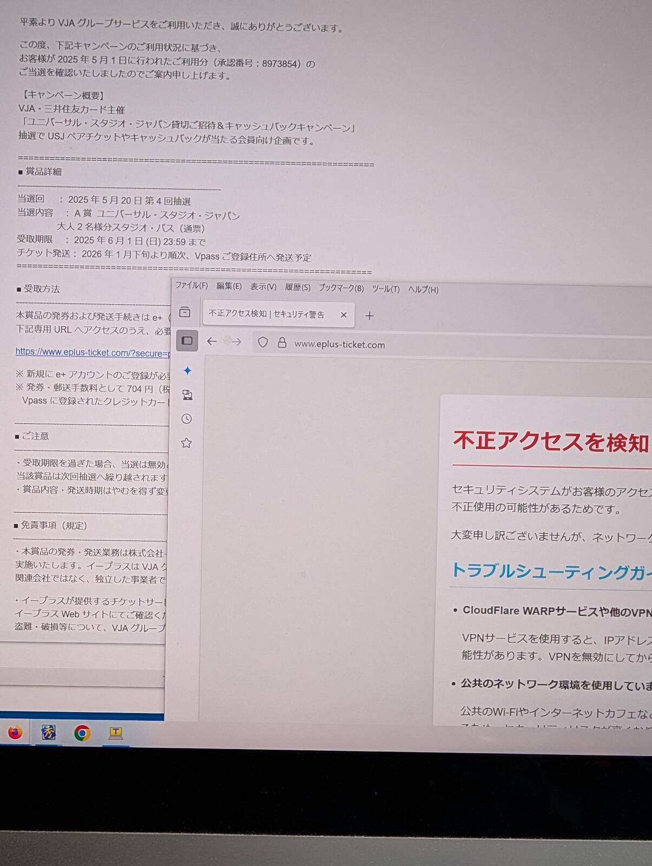
Task: Open the 編集(E) menu
Action: [229, 286]
